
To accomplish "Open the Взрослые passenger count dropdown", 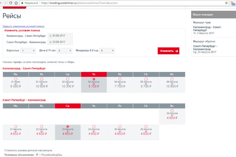I will 28,51.
